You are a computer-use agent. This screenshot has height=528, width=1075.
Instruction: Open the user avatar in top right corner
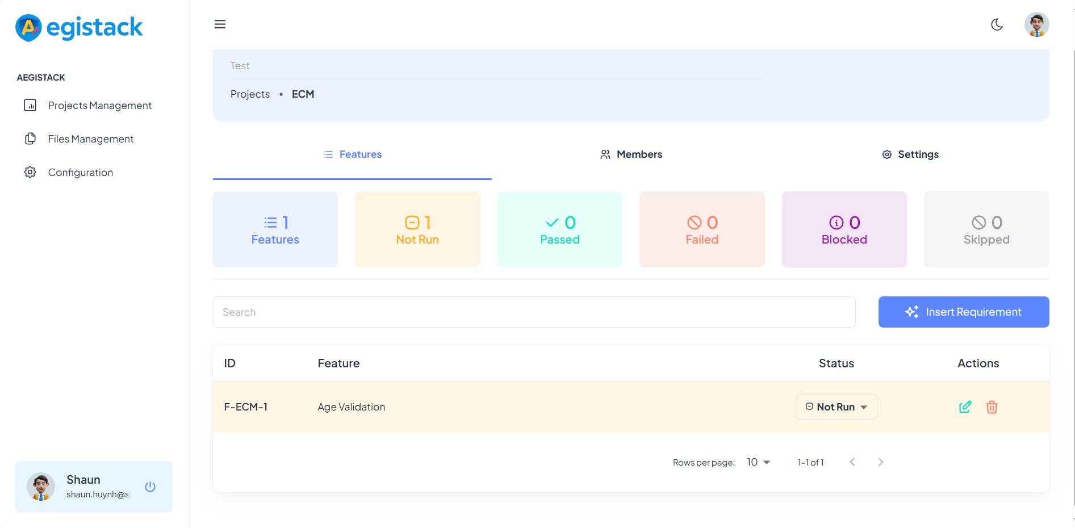click(1036, 24)
